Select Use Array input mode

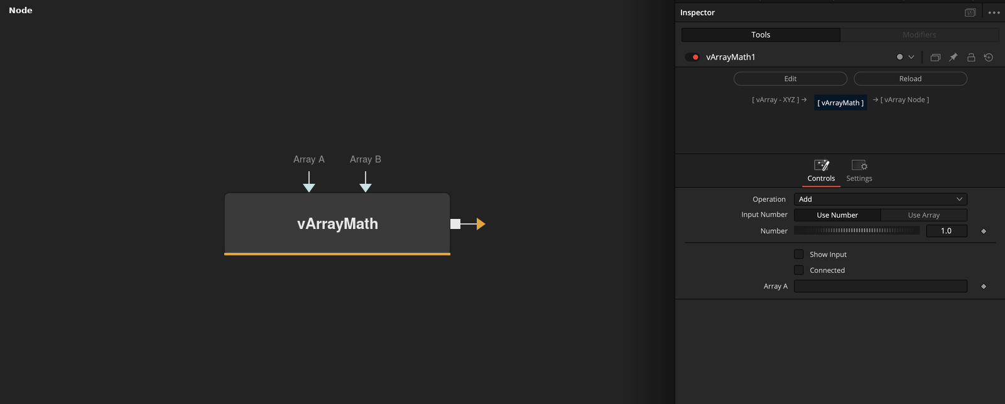tap(924, 215)
